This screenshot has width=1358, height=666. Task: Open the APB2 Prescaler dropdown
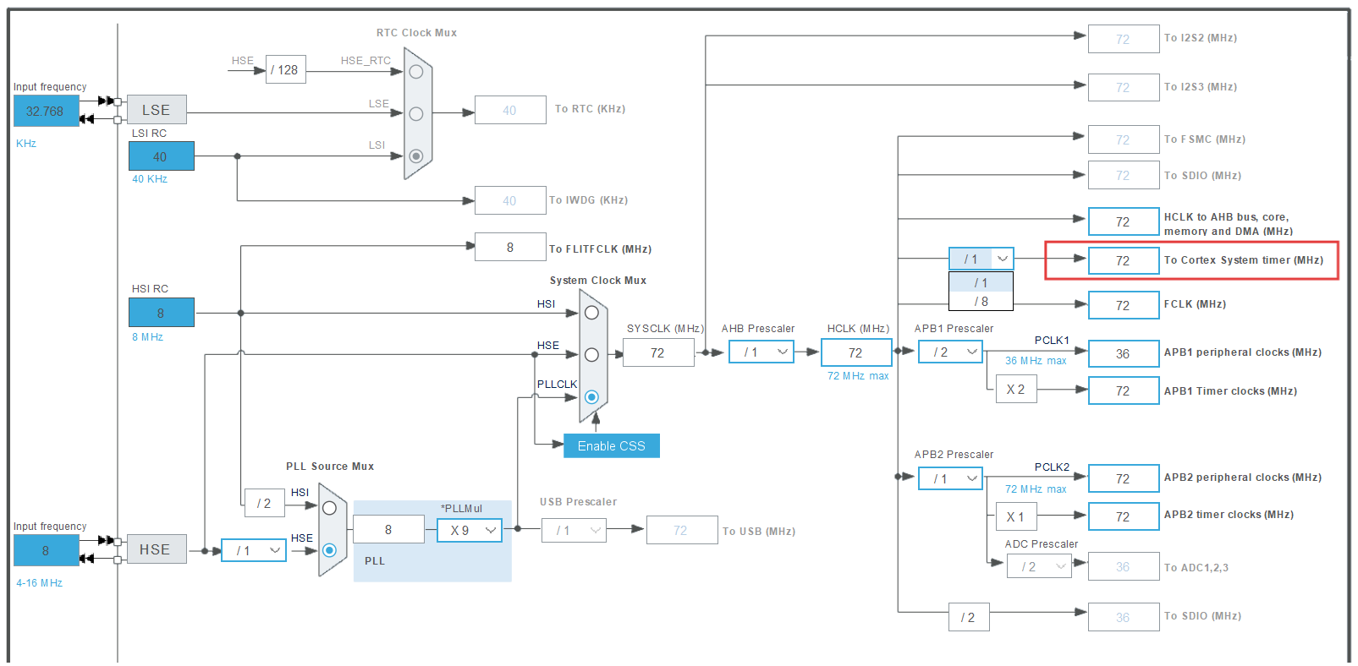(950, 478)
